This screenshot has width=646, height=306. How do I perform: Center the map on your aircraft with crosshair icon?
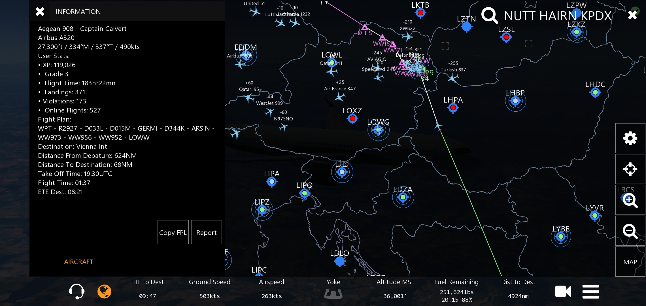[x=630, y=169]
